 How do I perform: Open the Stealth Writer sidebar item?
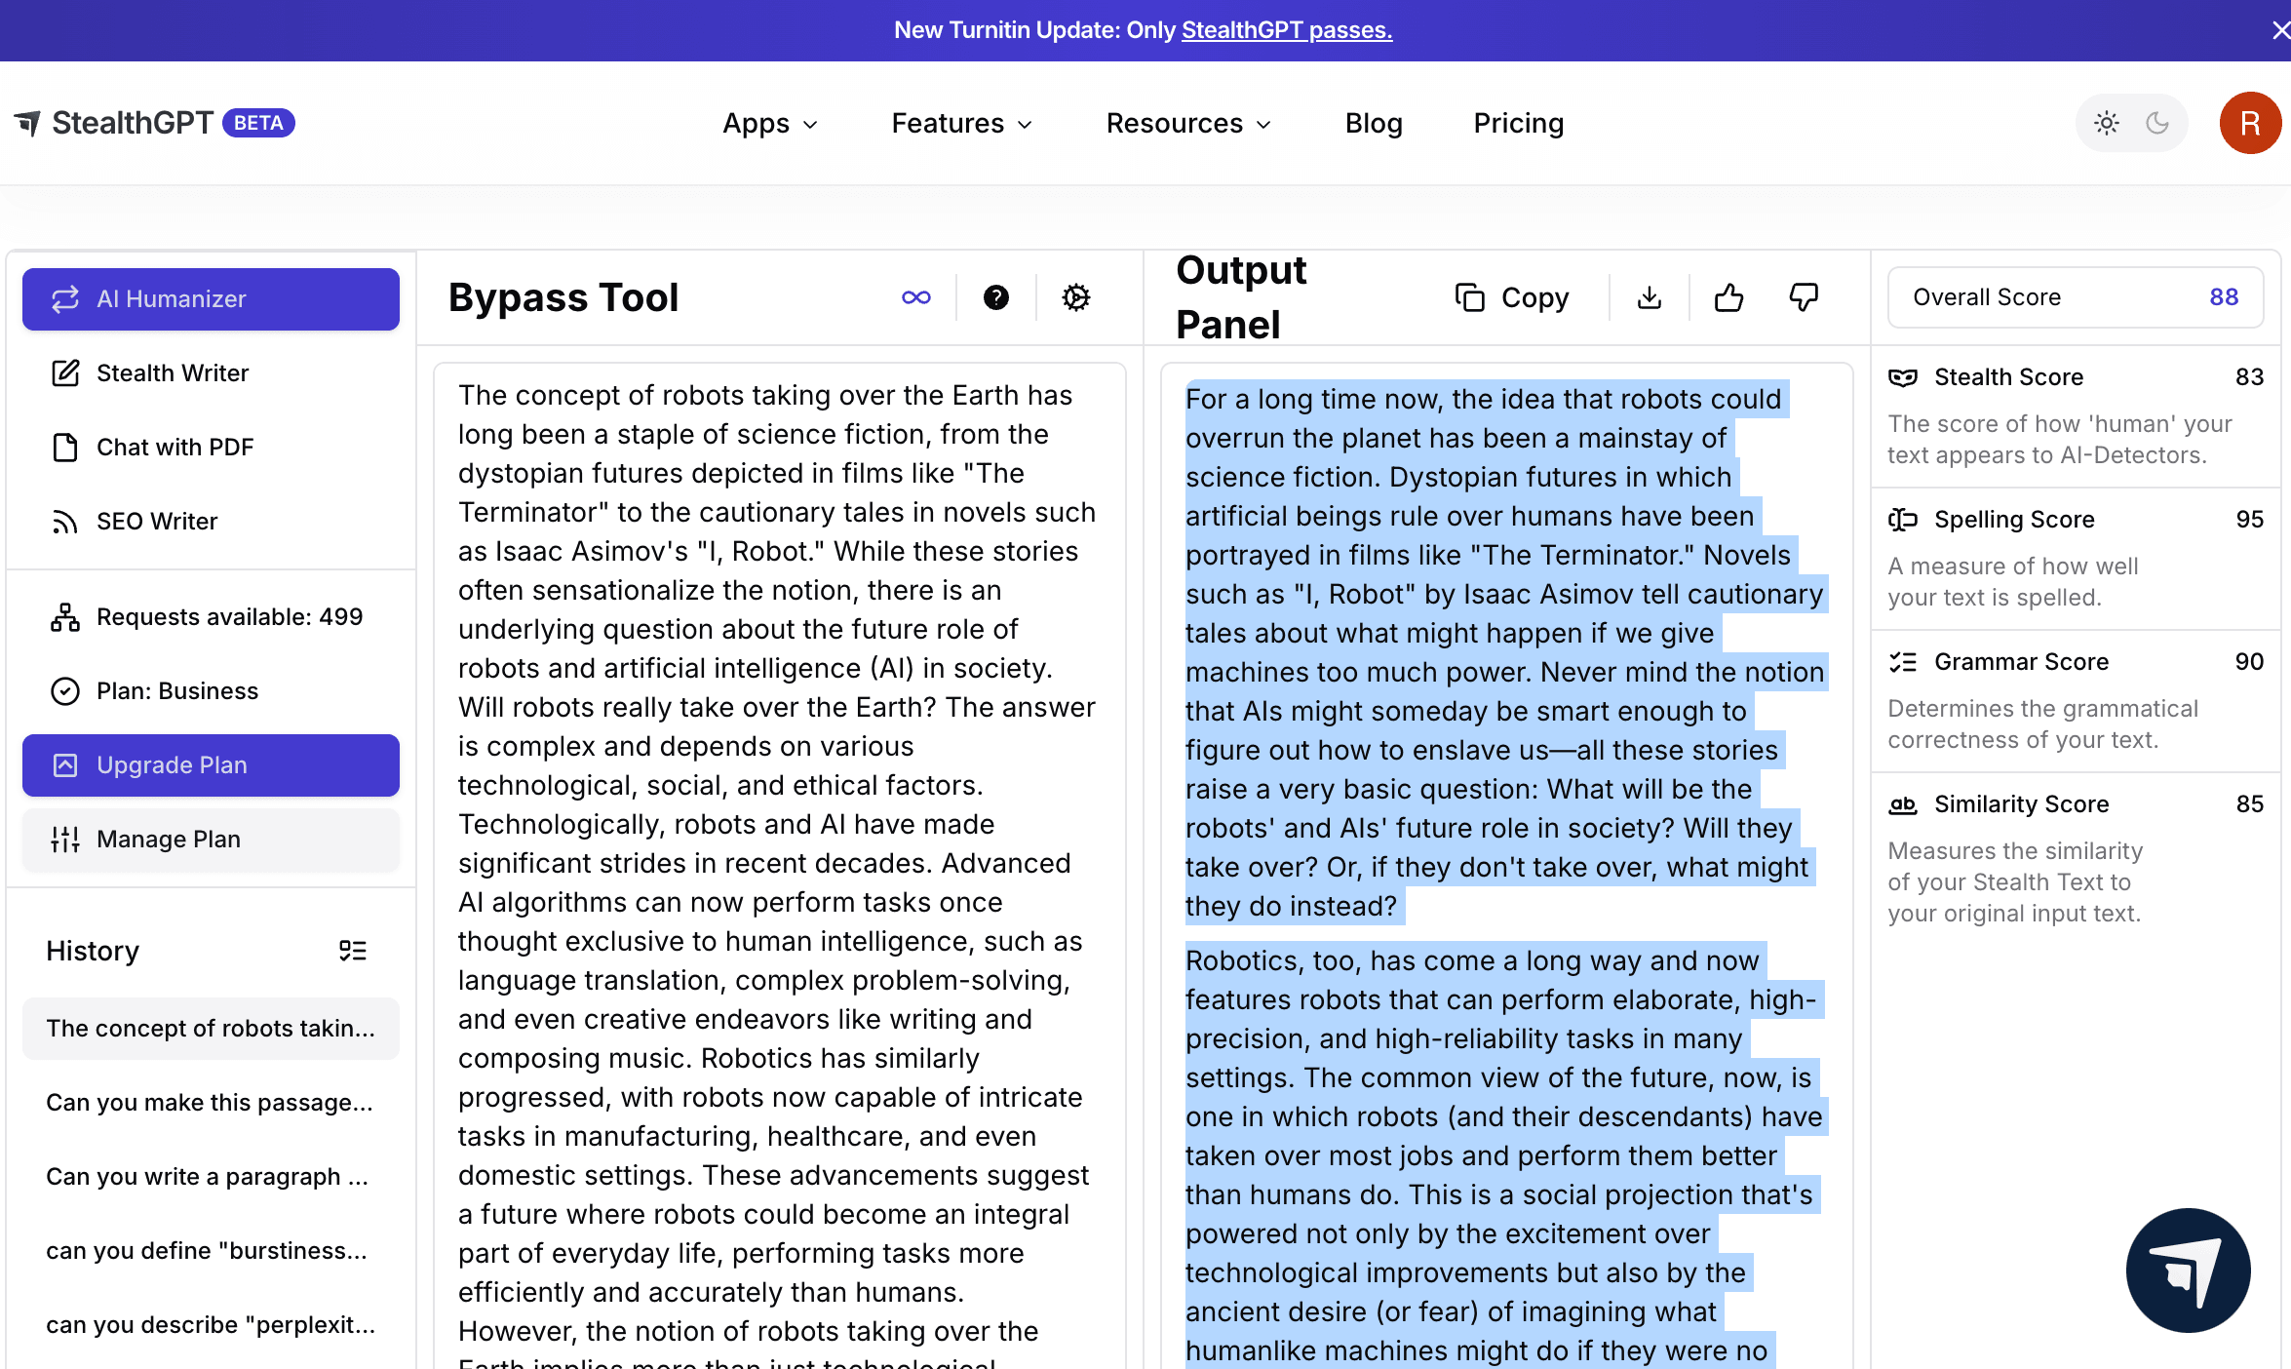(173, 373)
